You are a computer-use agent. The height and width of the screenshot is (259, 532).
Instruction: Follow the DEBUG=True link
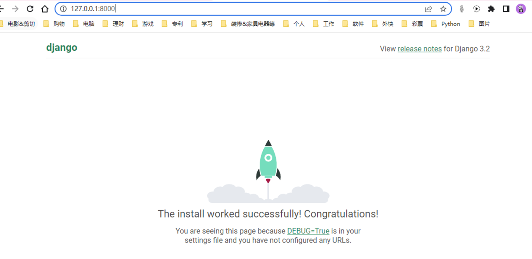point(308,231)
